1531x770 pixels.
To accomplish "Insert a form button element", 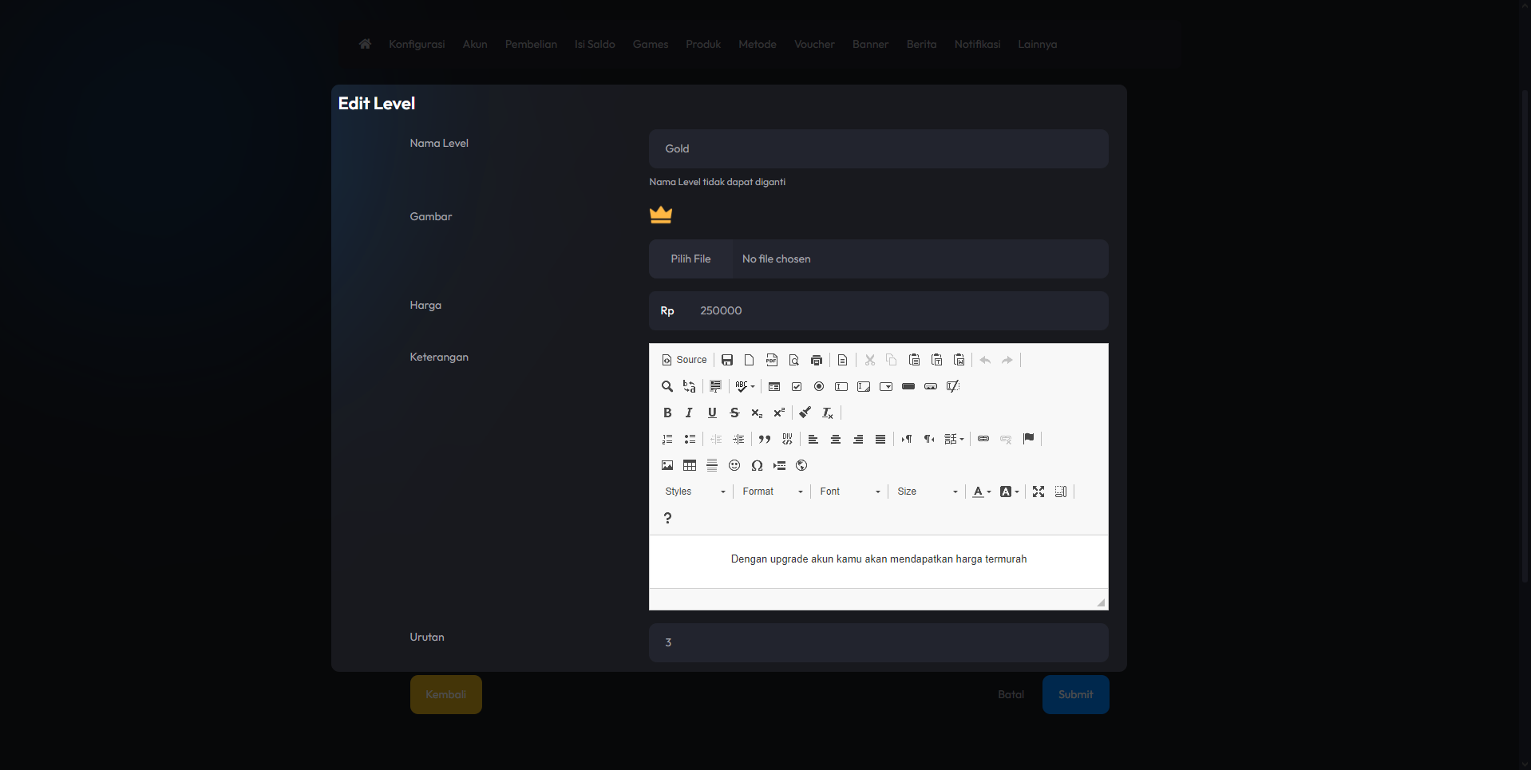I will (908, 386).
